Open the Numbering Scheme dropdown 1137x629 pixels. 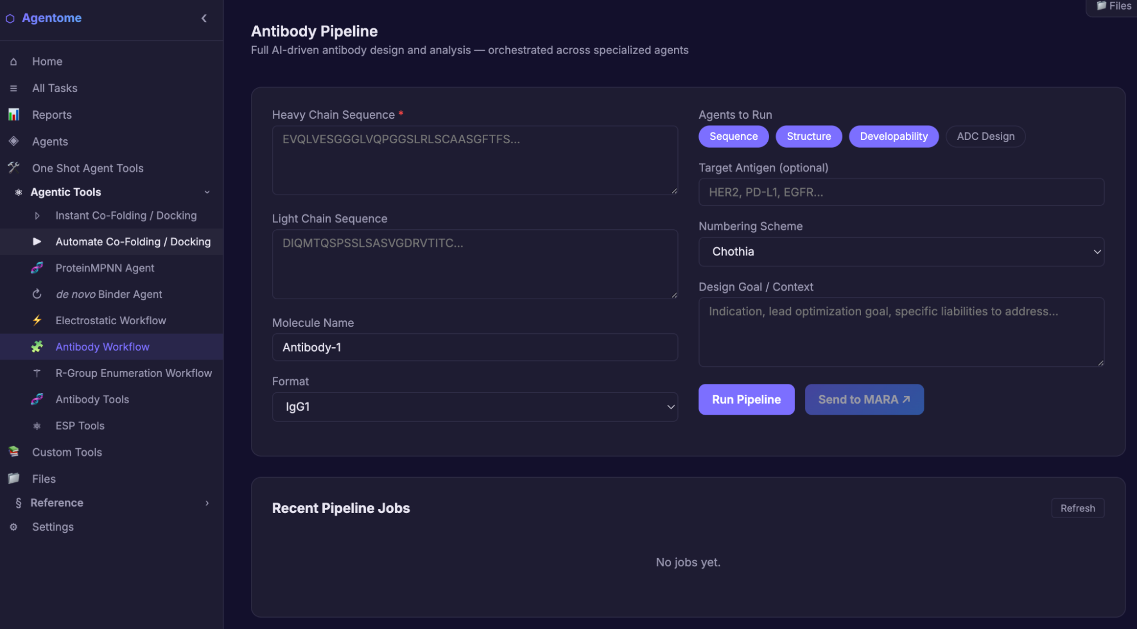(x=900, y=251)
